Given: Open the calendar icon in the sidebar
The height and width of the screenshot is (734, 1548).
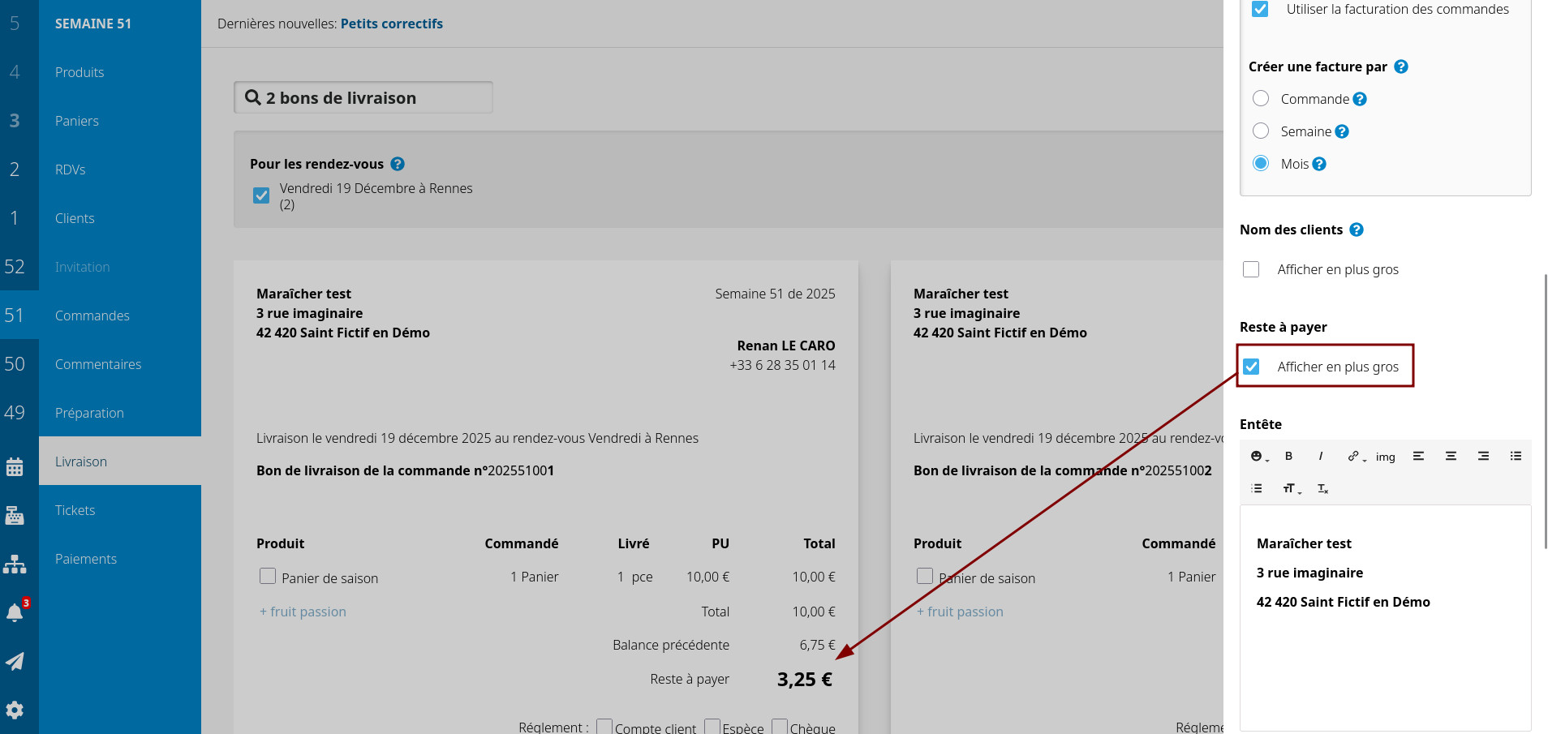Looking at the screenshot, I should (x=15, y=467).
